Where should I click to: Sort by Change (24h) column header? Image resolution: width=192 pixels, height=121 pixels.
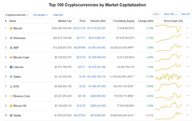[x=146, y=21]
